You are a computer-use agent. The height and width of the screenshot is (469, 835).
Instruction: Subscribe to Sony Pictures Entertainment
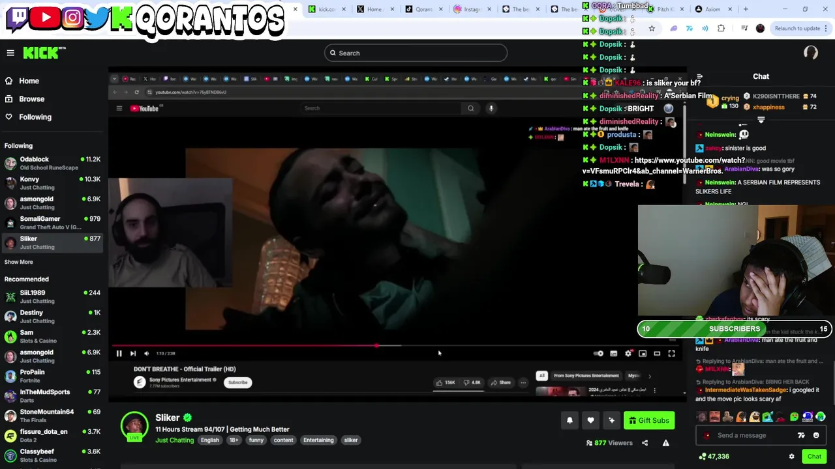click(237, 382)
